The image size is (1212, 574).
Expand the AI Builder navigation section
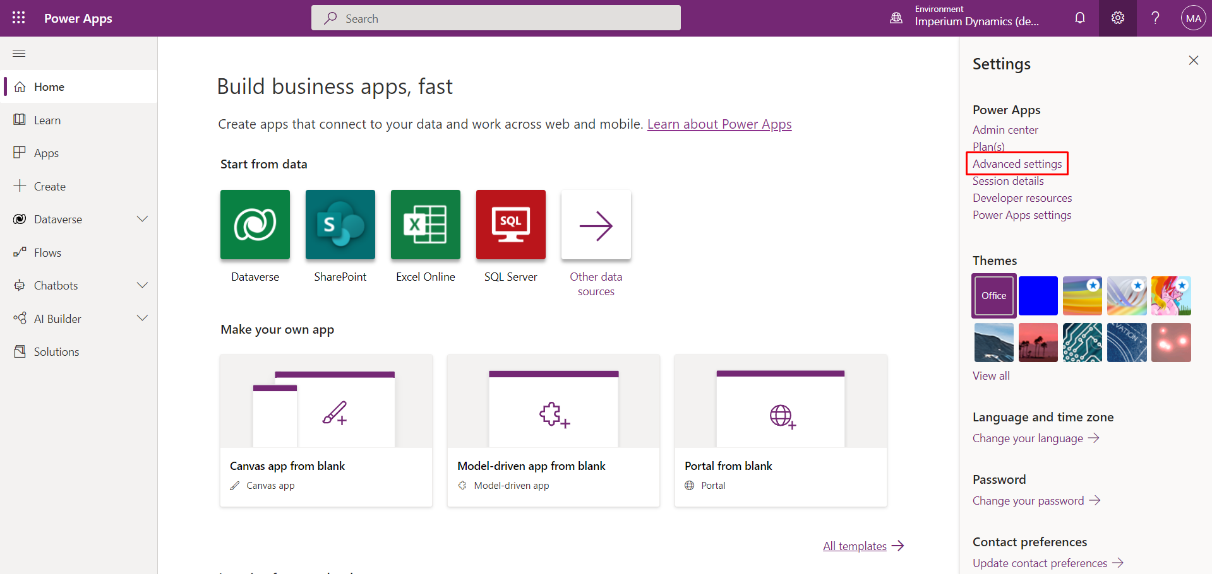coord(143,319)
